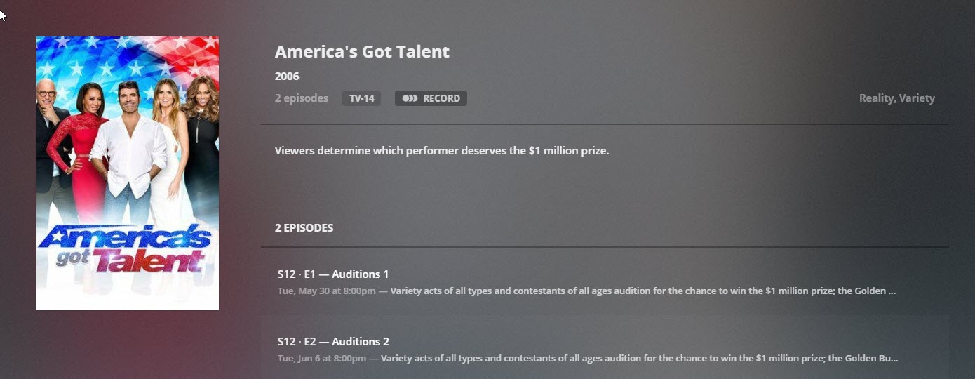
Task: Open episode S12 · E1 — Auditions 1
Action: pos(333,274)
